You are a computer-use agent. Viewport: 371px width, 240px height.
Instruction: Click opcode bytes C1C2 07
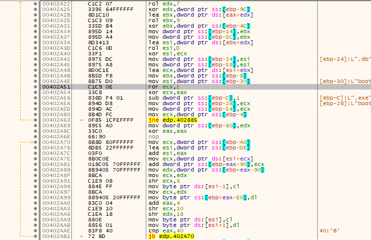point(100,4)
